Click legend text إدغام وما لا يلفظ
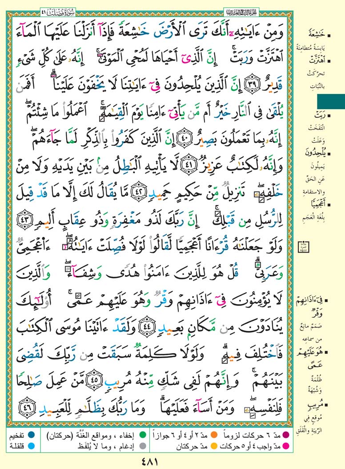Image resolution: width=345 pixels, height=469 pixels. coord(106,446)
